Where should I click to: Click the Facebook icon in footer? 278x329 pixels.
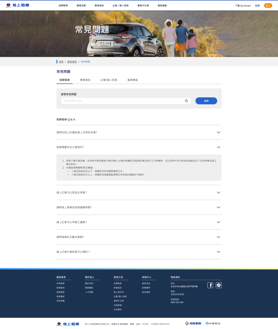[210, 285]
